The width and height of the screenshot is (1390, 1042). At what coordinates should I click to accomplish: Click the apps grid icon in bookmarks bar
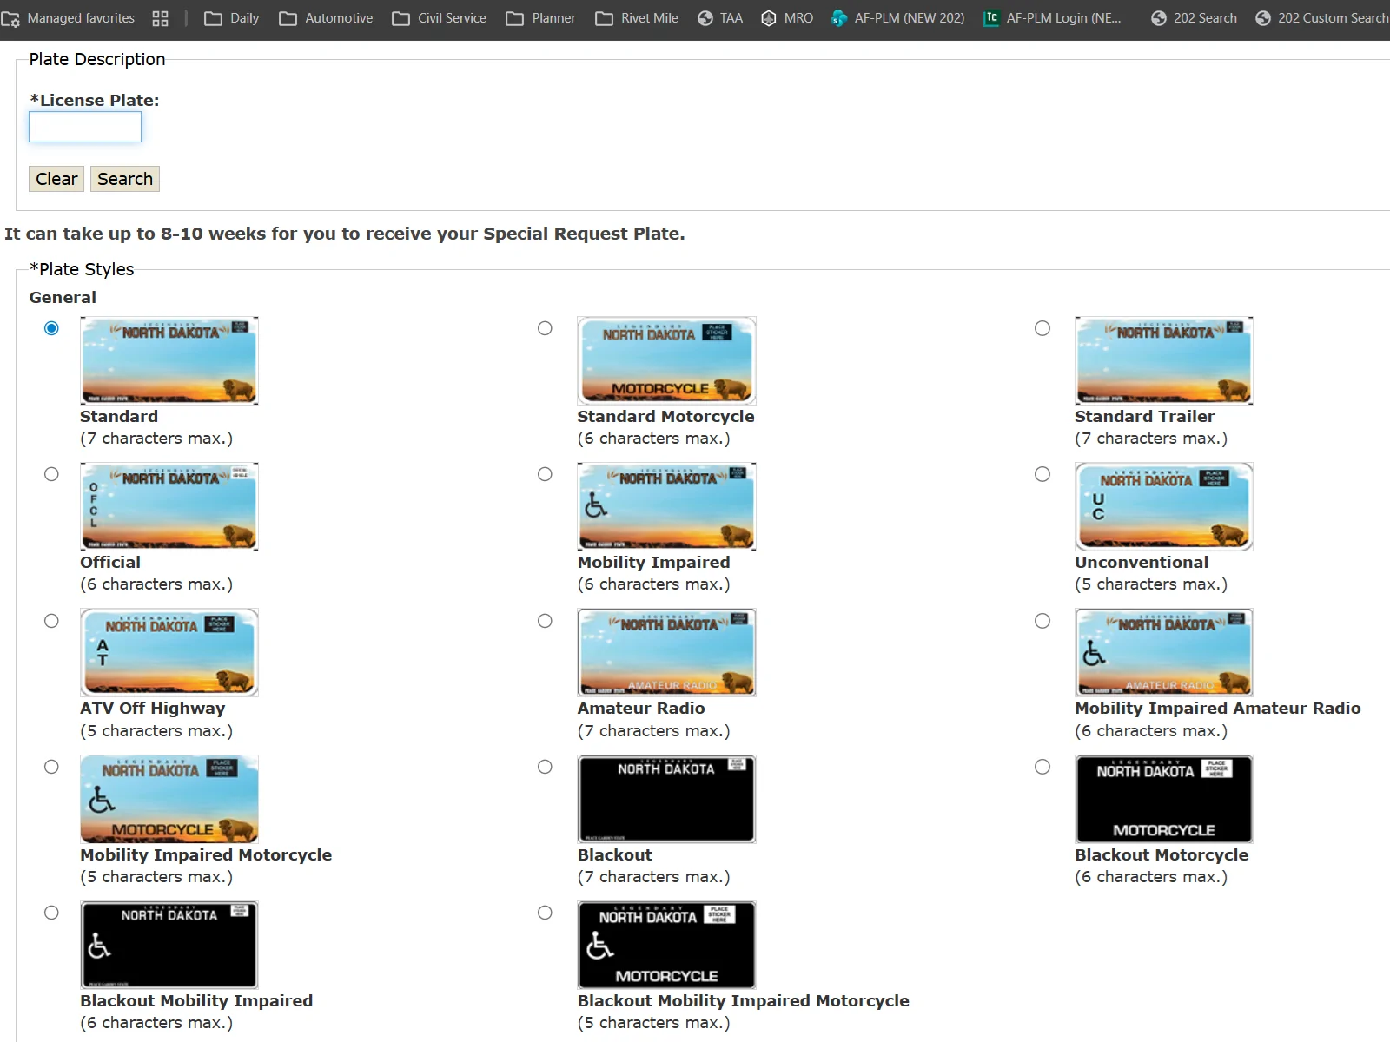tap(160, 18)
